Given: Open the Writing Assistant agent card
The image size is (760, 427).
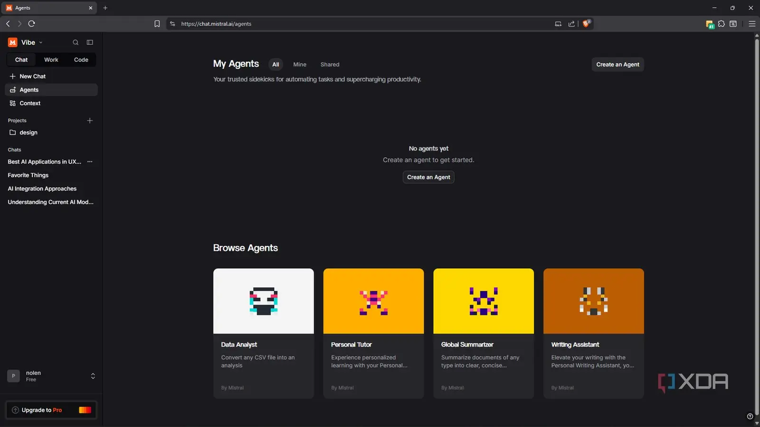Looking at the screenshot, I should tap(594, 334).
